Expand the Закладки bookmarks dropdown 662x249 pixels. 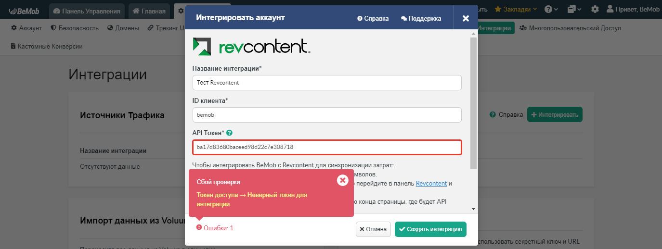click(x=516, y=9)
